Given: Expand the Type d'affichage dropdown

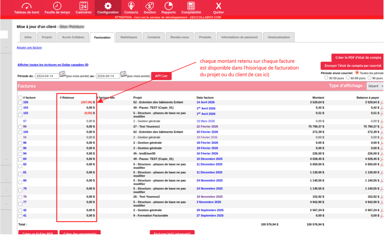Looking at the screenshot, I should pyautogui.click(x=375, y=86).
